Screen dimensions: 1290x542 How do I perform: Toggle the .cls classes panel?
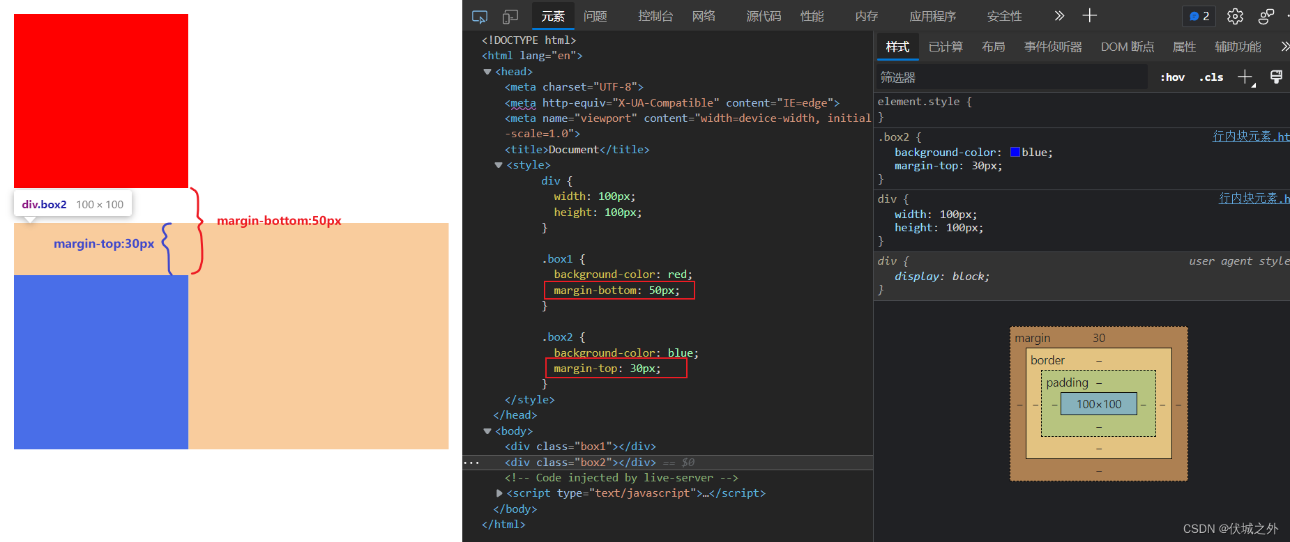click(x=1211, y=77)
